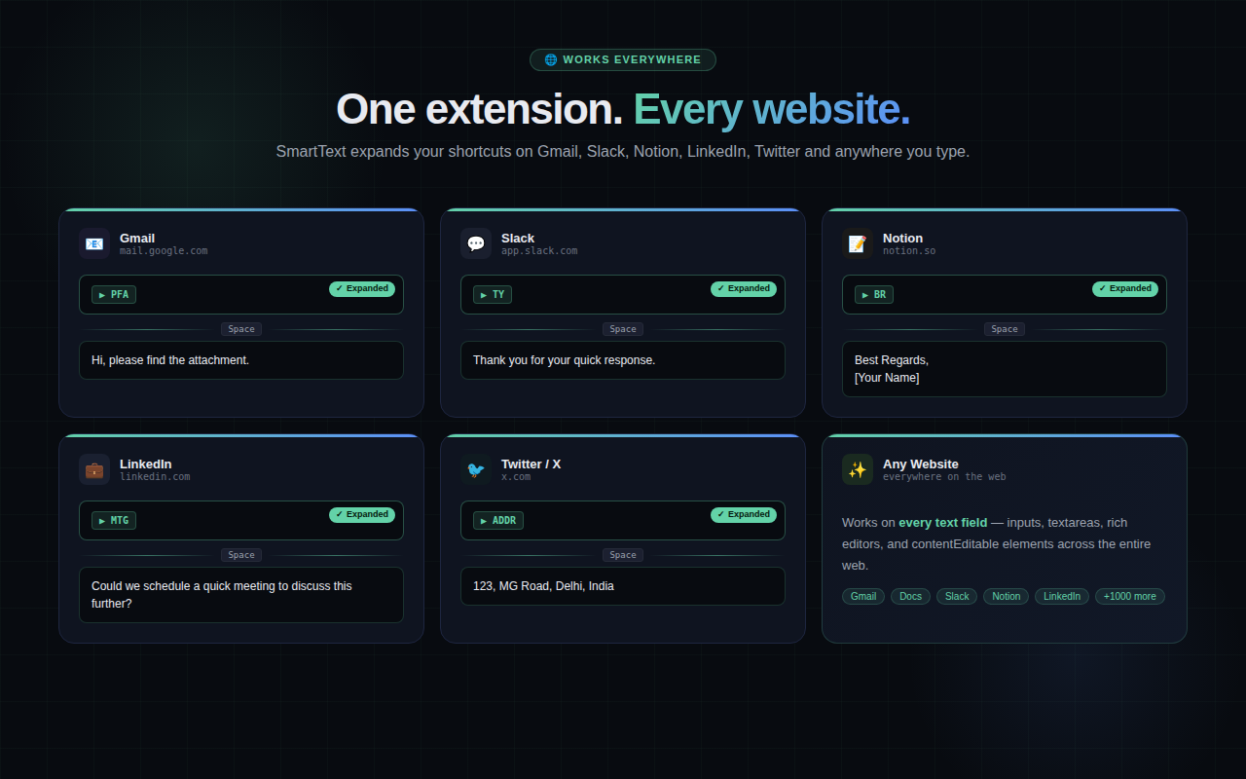The height and width of the screenshot is (779, 1246).
Task: Select the TY shortcut chip in Slack
Action: click(493, 294)
